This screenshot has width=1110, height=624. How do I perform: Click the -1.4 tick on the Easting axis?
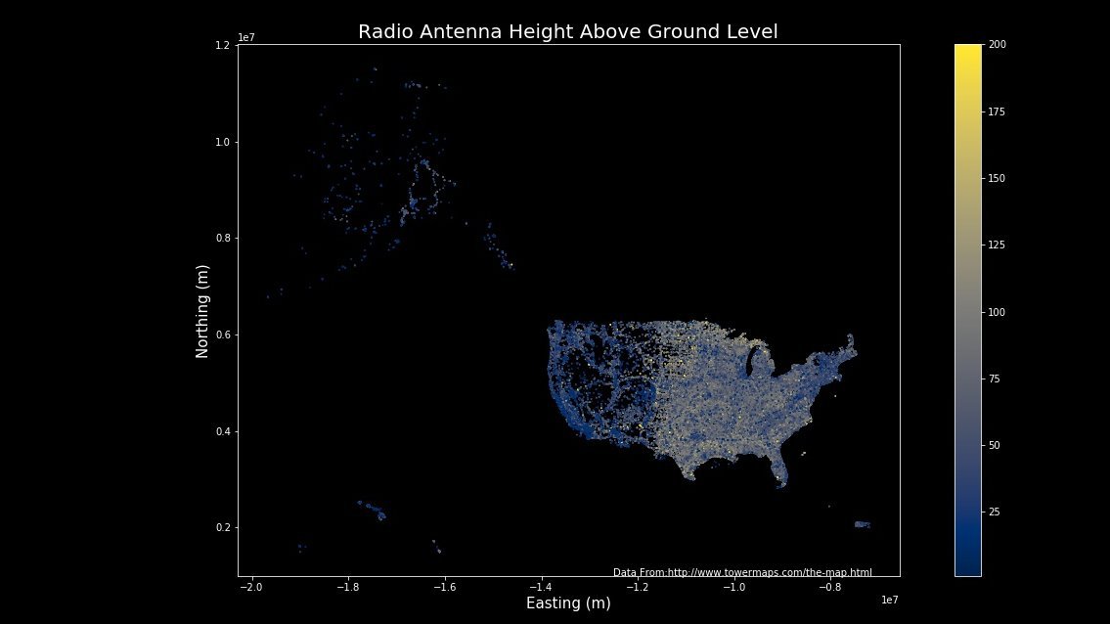(x=542, y=587)
